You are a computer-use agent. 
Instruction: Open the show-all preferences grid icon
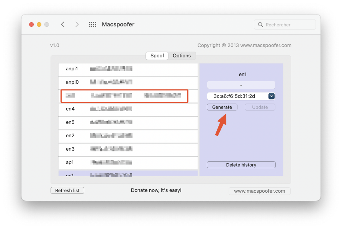(x=92, y=24)
